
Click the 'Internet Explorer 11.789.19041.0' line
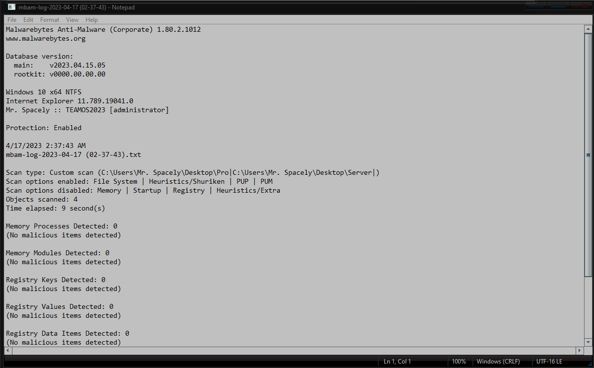click(70, 101)
